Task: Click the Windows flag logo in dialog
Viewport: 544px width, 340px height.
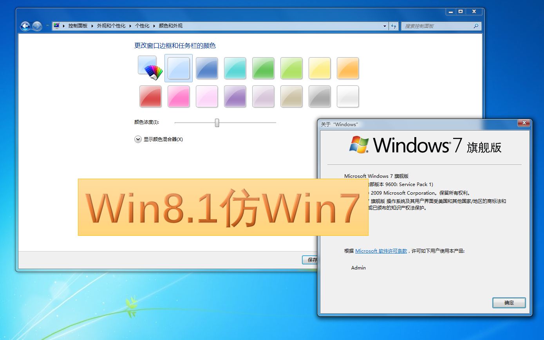Action: click(359, 145)
